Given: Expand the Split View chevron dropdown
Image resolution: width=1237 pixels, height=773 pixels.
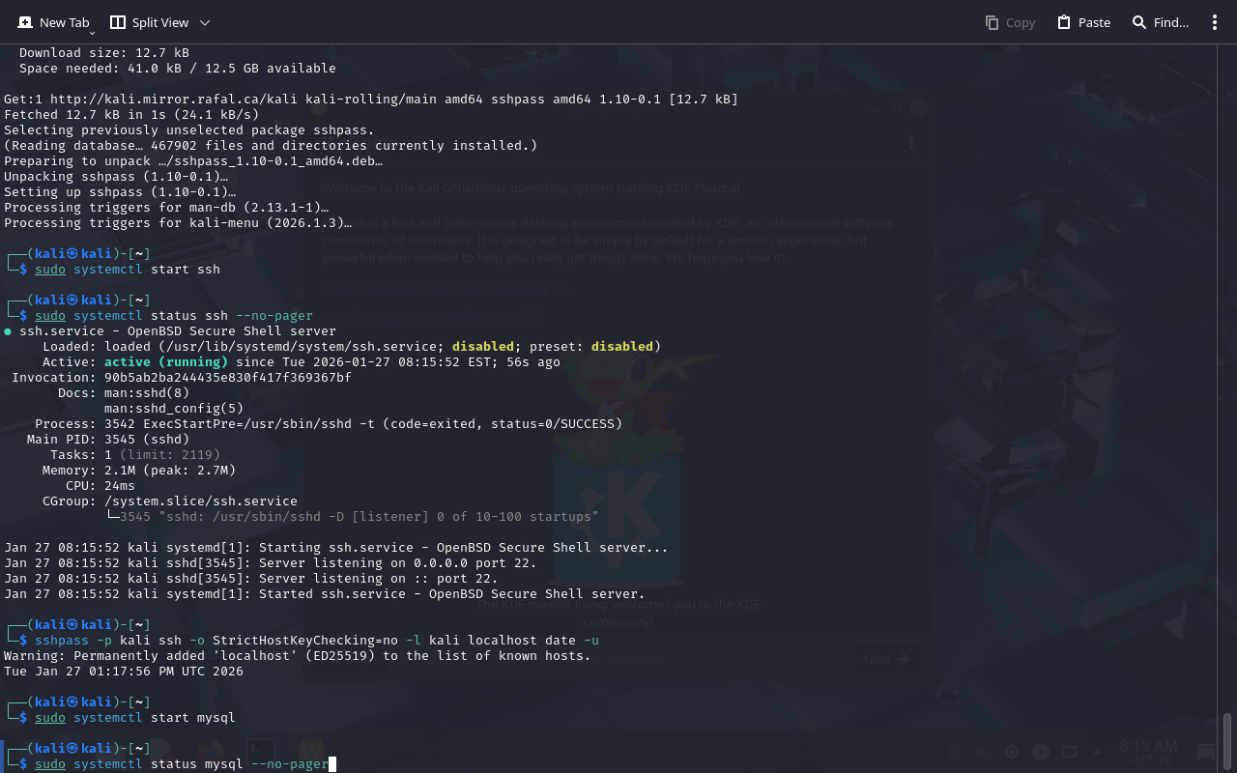Looking at the screenshot, I should tap(204, 22).
